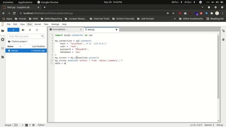Open the Internet Tools bookmarks folder
The image size is (226, 127).
tap(100, 19)
